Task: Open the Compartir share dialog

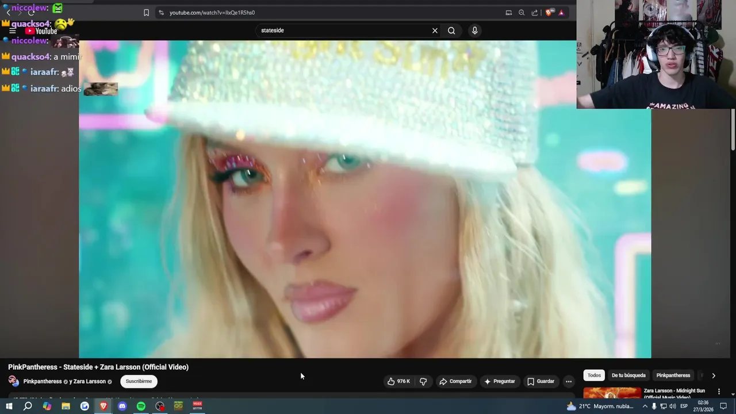Action: (455, 381)
